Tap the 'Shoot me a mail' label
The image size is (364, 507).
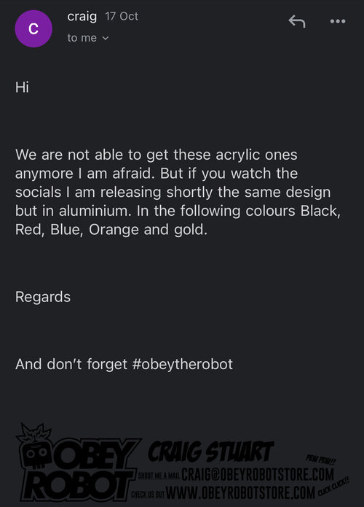click(159, 476)
